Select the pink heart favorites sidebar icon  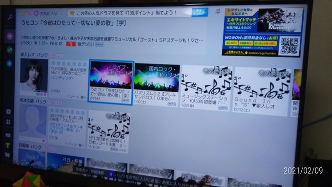[10, 37]
